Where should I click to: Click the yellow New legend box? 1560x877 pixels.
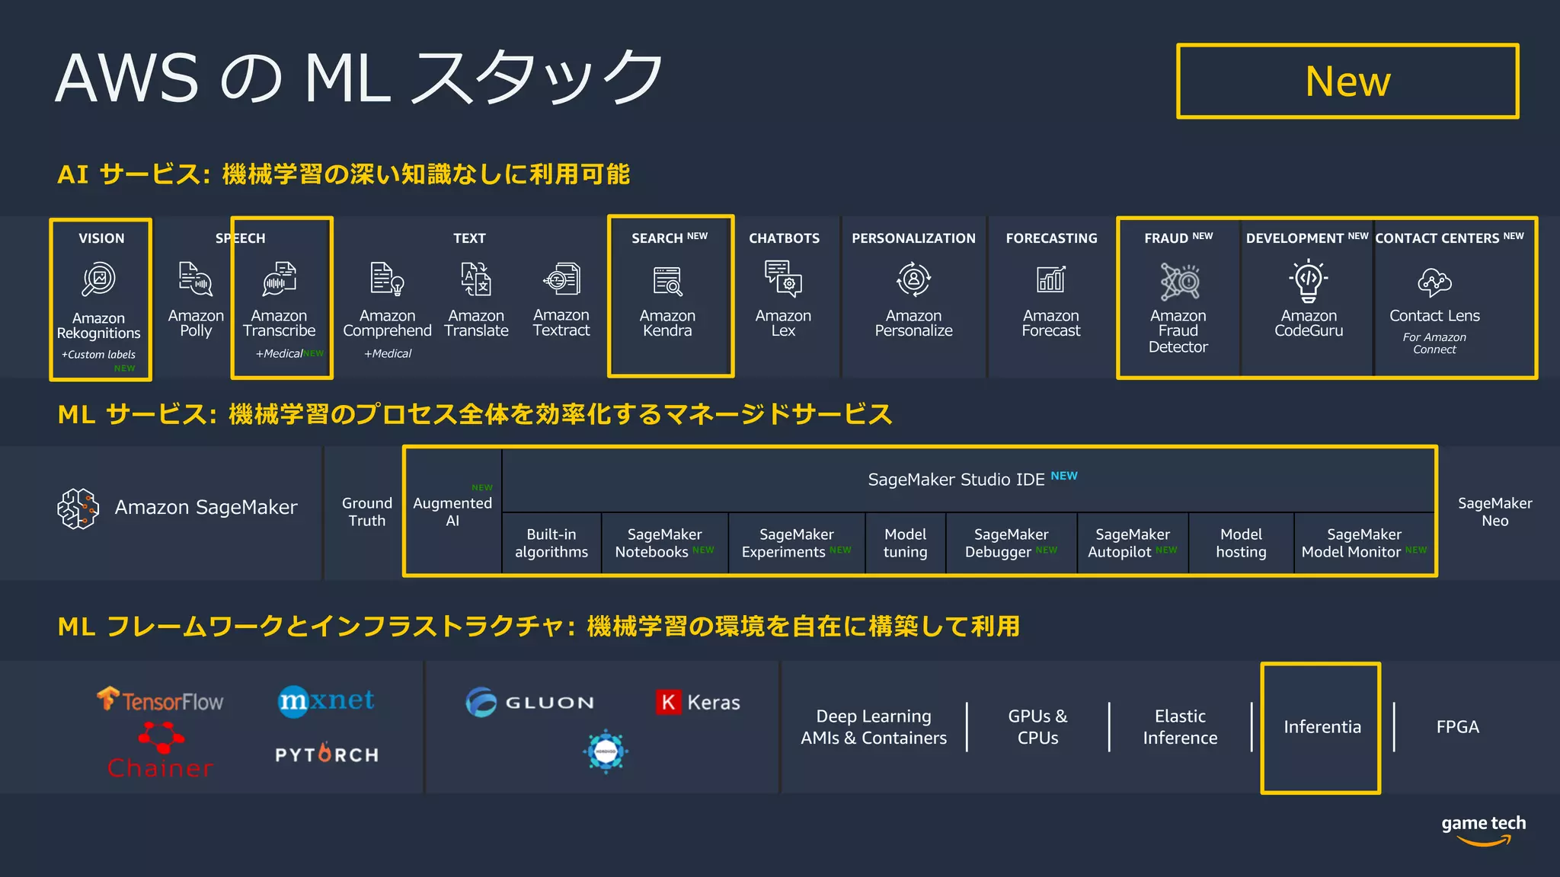pyautogui.click(x=1347, y=81)
